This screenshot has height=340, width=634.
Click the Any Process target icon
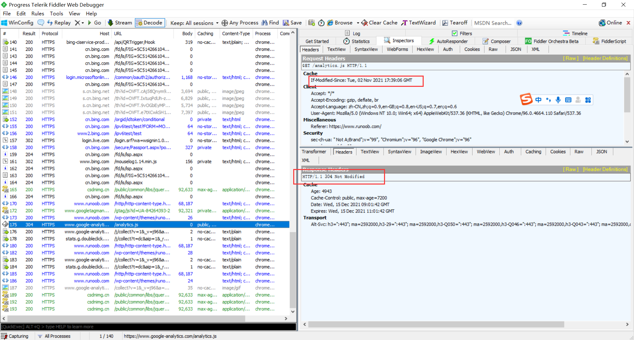click(225, 23)
